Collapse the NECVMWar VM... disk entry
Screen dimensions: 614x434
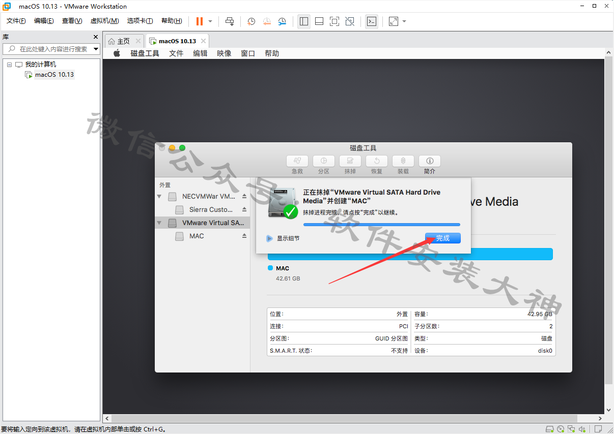(159, 196)
